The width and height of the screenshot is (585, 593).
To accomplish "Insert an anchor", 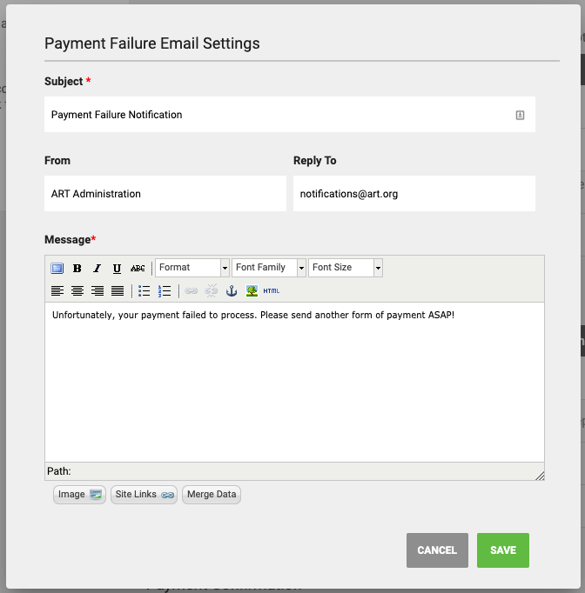I will [232, 290].
